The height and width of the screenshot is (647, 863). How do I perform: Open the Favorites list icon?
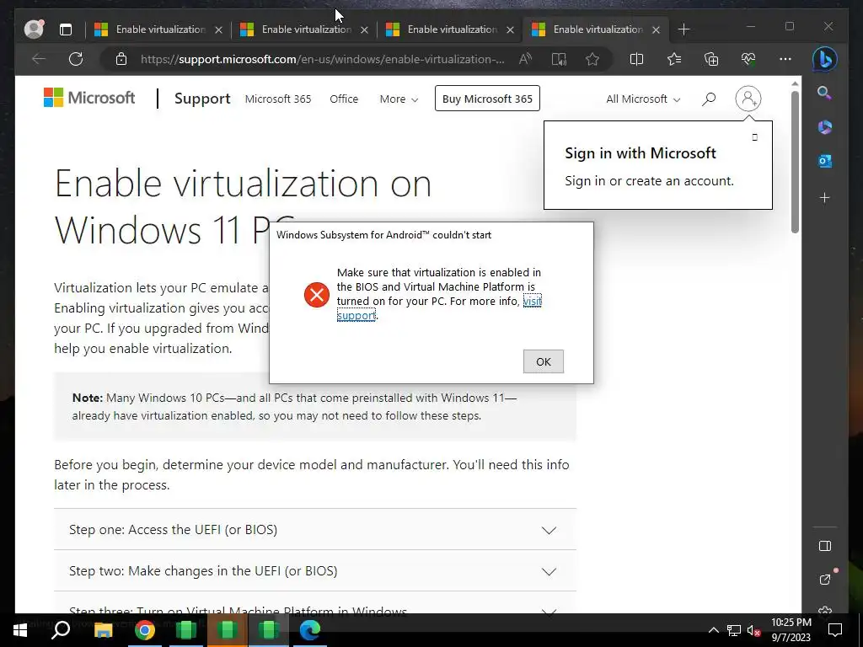point(673,59)
